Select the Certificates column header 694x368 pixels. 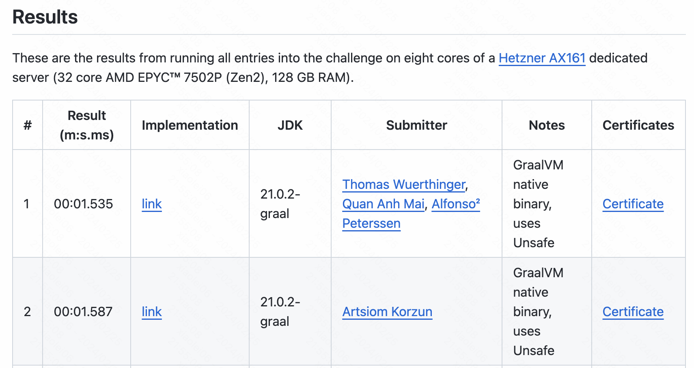point(638,125)
